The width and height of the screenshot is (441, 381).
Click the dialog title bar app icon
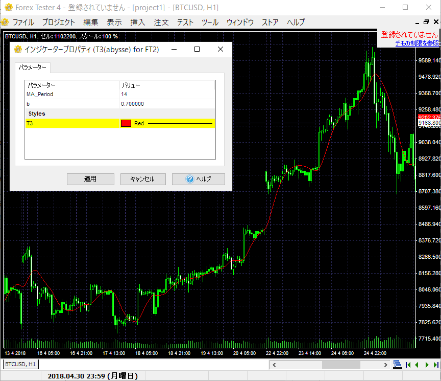tap(18, 49)
